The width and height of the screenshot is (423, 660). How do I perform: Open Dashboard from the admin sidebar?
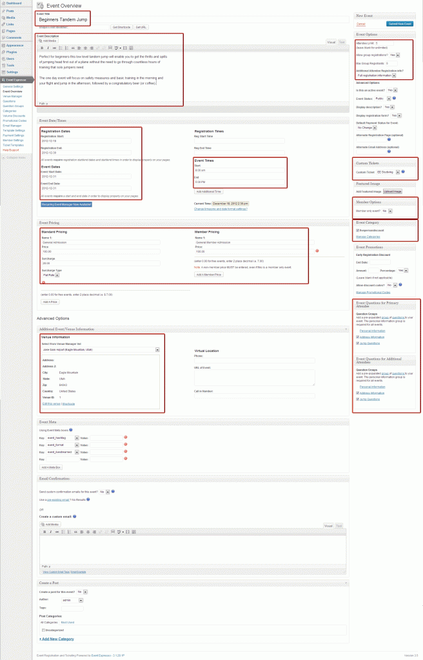(x=14, y=3)
